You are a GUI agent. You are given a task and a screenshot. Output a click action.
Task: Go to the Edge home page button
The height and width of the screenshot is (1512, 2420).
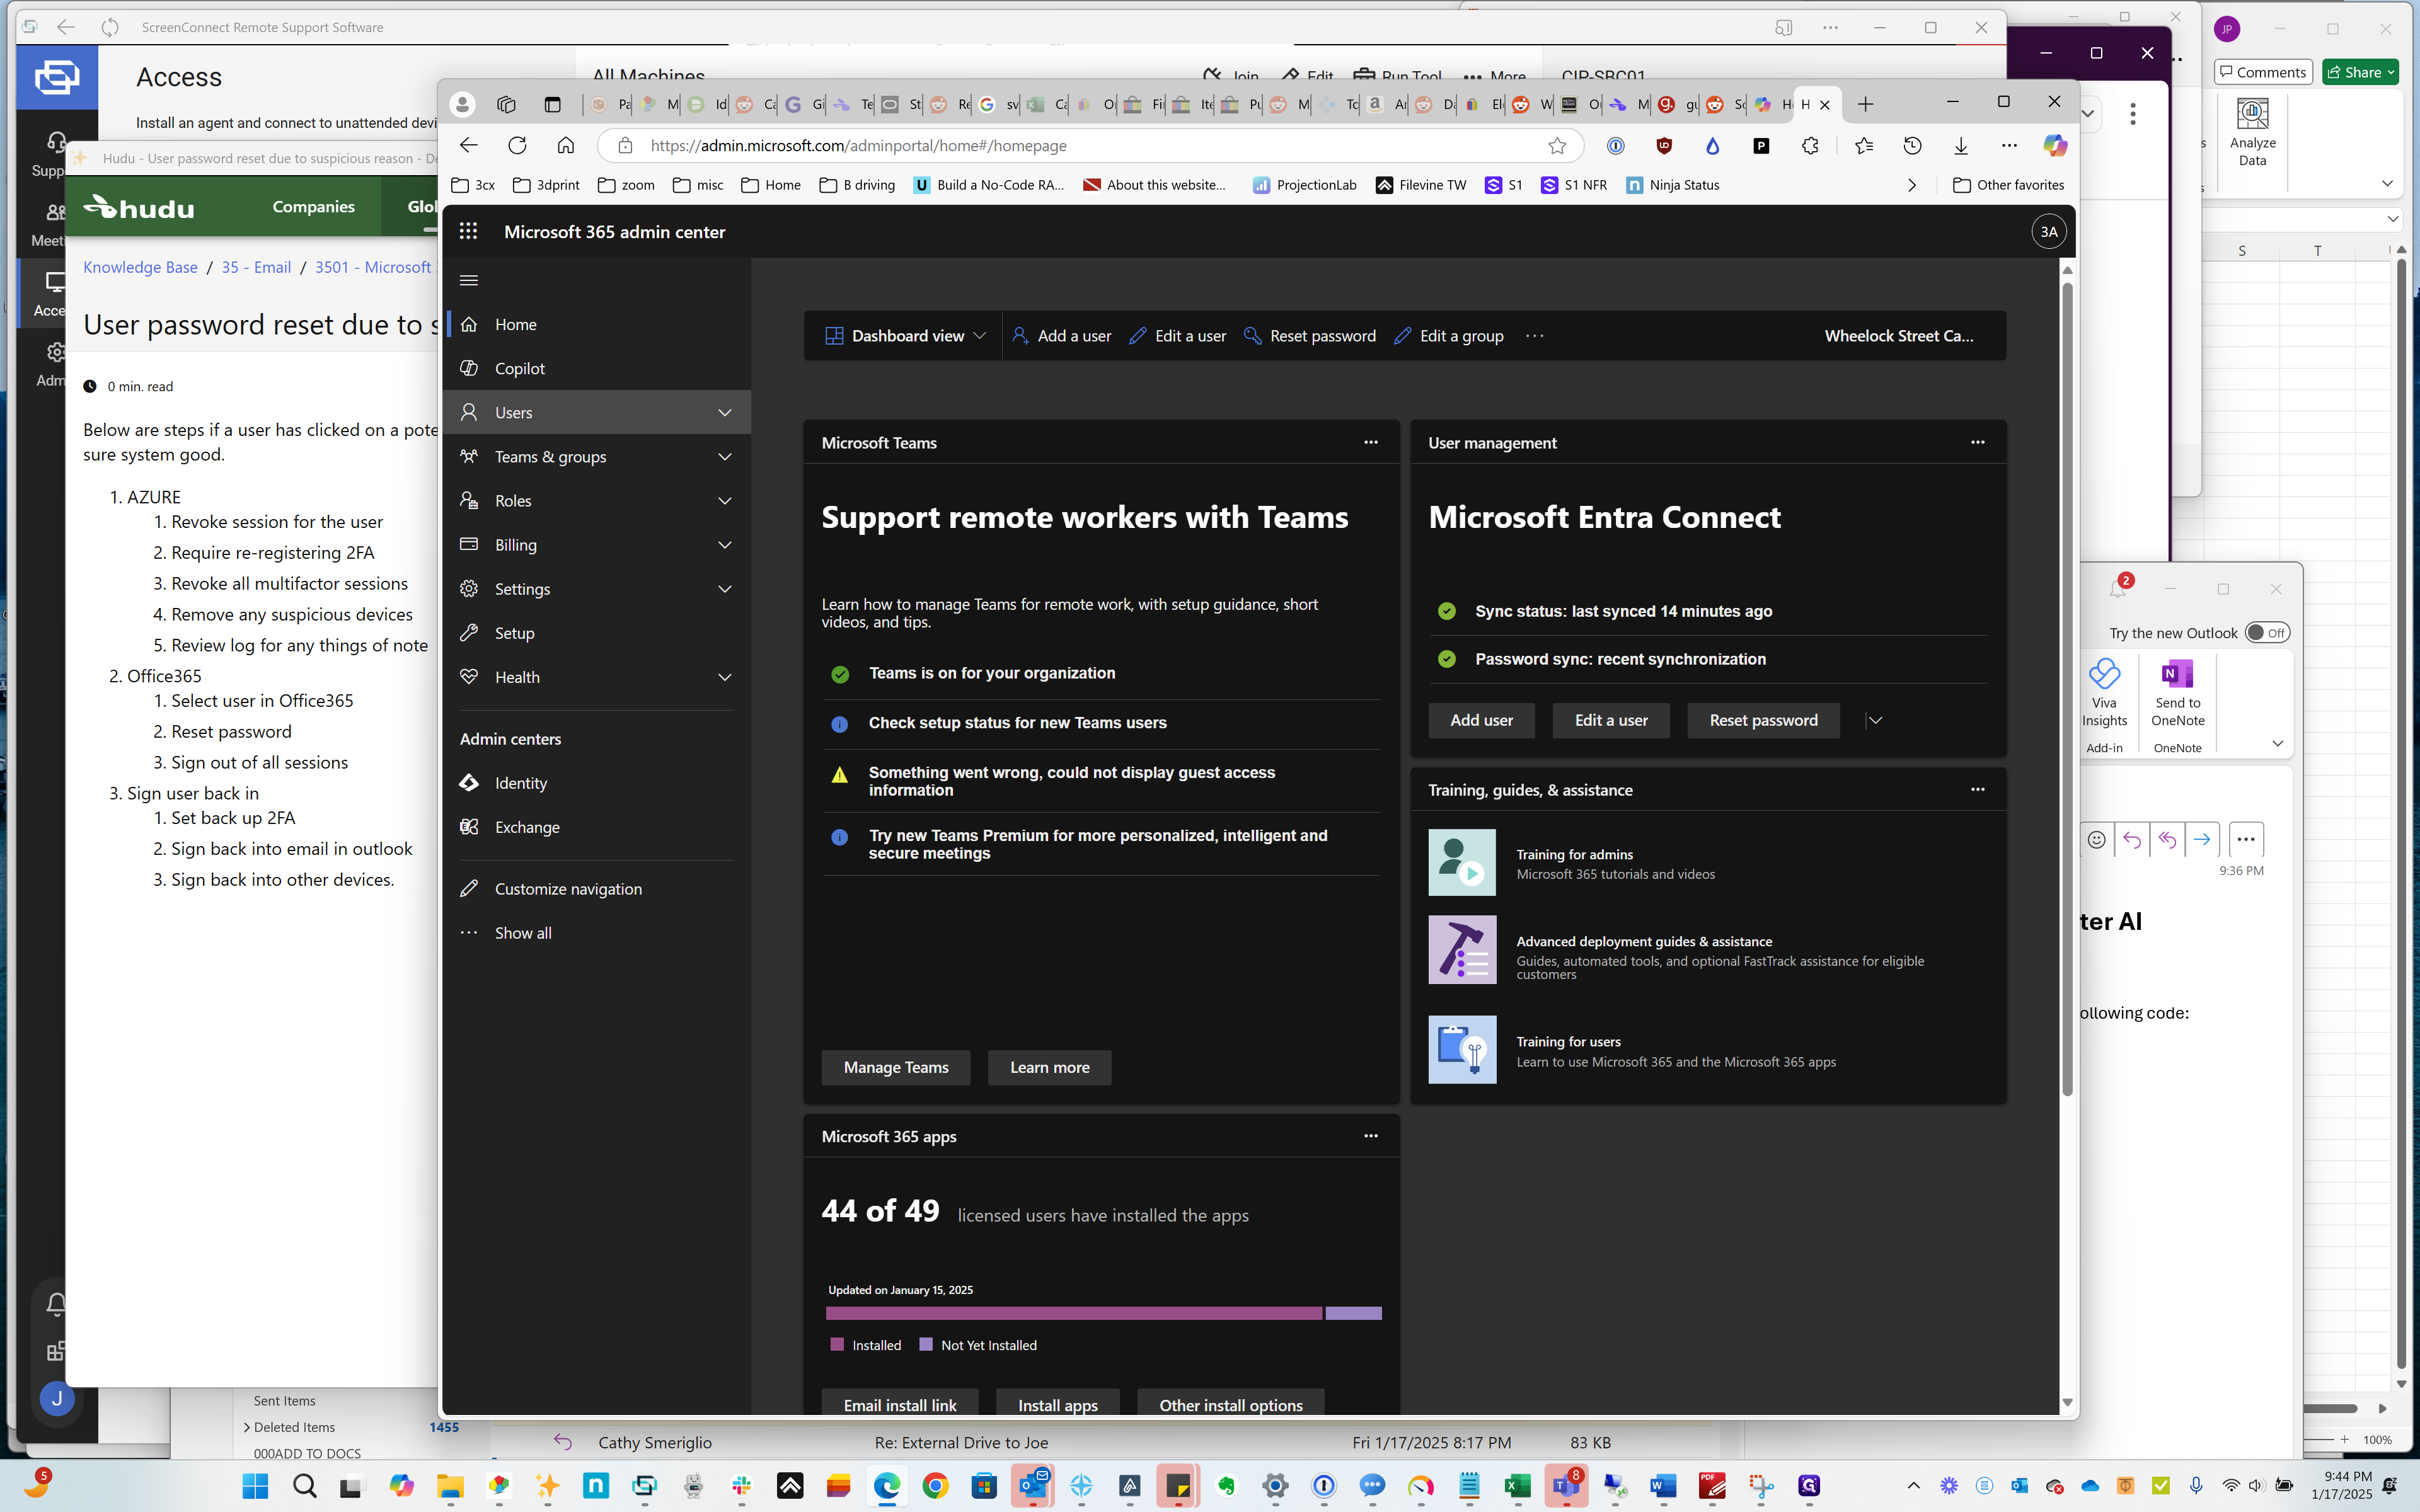pos(566,146)
